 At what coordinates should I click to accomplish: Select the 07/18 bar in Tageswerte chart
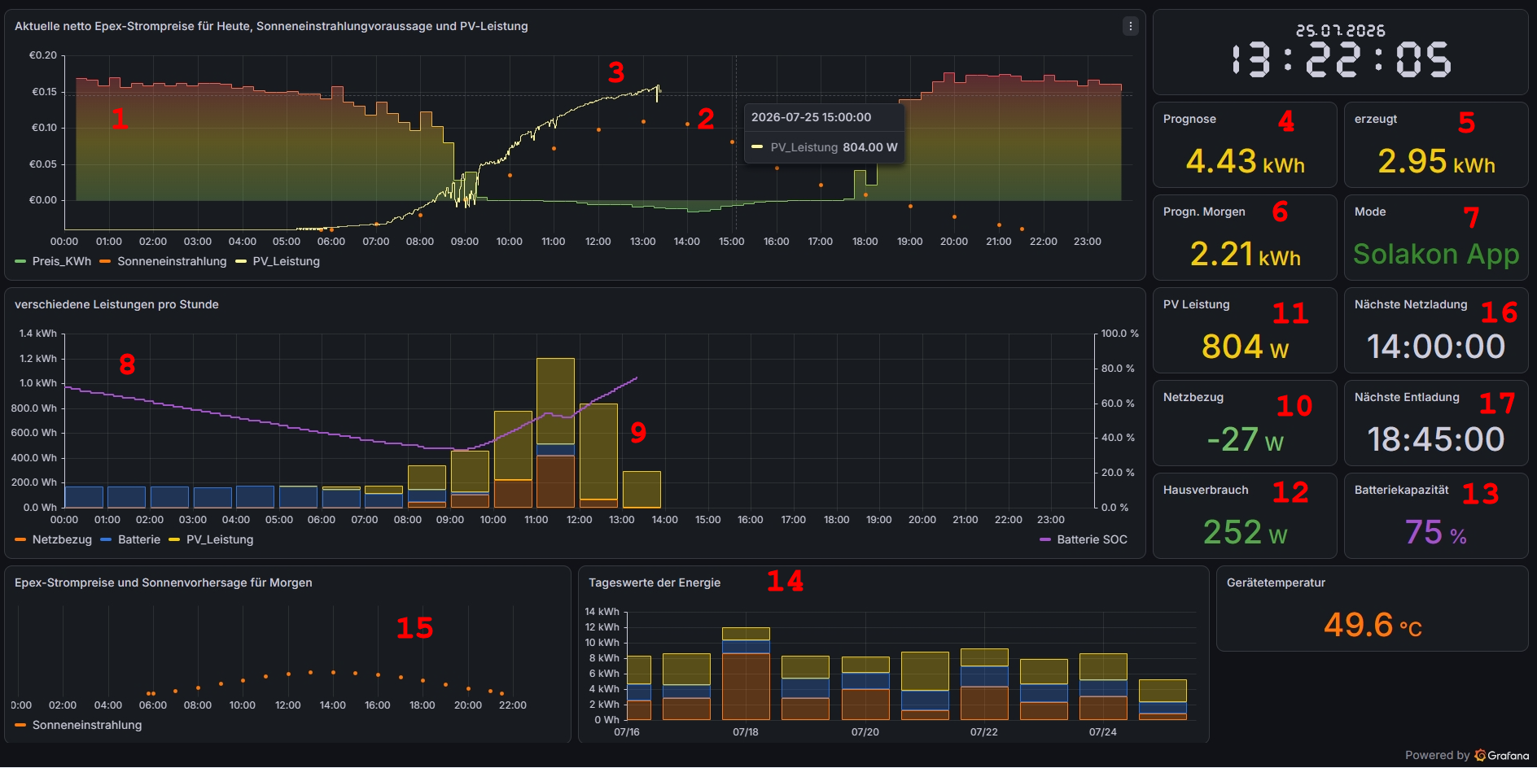click(x=746, y=674)
